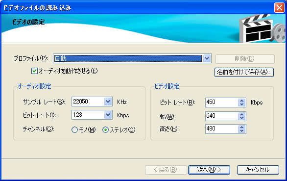Viewport: 287px width, 181px height.
Task: Open the プロファイル dropdown arrow
Action: (207, 58)
